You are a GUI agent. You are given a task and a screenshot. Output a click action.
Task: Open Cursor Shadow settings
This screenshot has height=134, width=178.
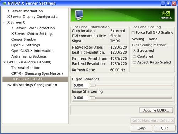coord(24,39)
